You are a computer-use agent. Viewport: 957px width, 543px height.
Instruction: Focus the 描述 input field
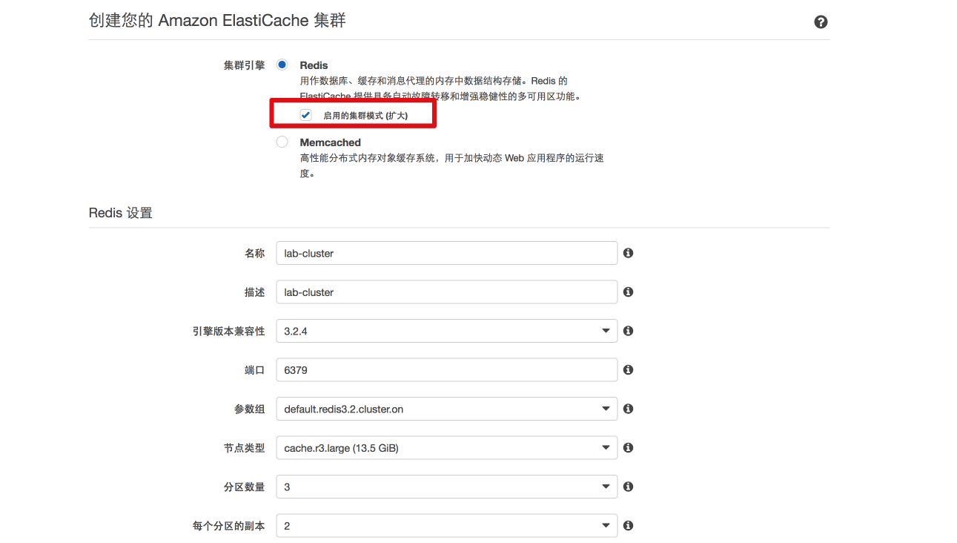(x=446, y=292)
